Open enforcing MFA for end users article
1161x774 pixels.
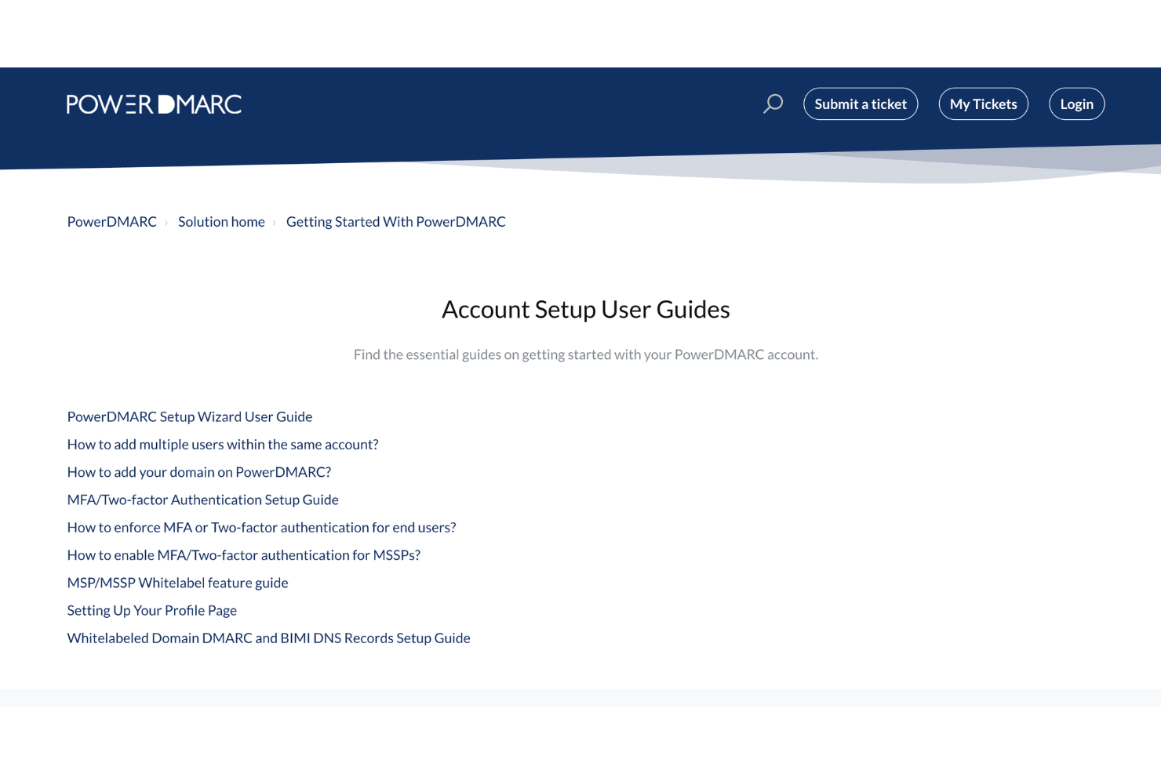[x=262, y=528]
